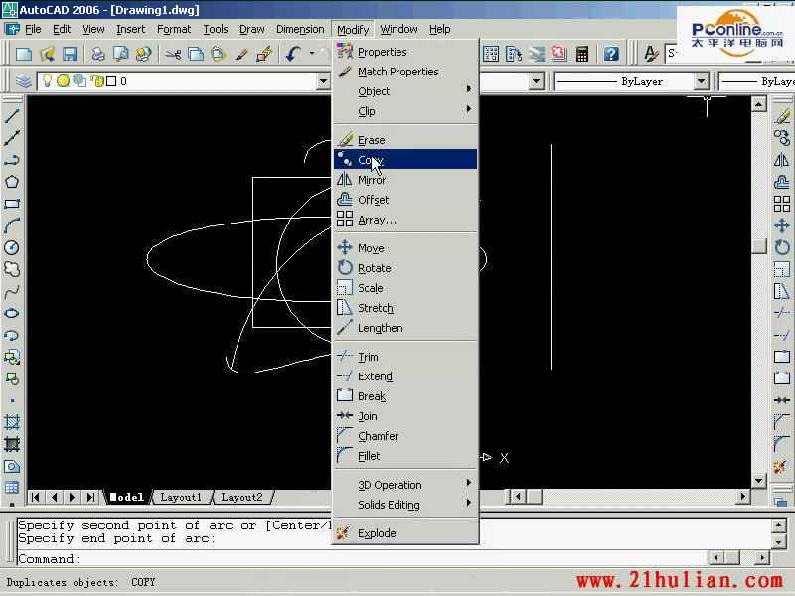This screenshot has width=795, height=596.
Task: Switch to the Layout1 tab
Action: [x=181, y=497]
